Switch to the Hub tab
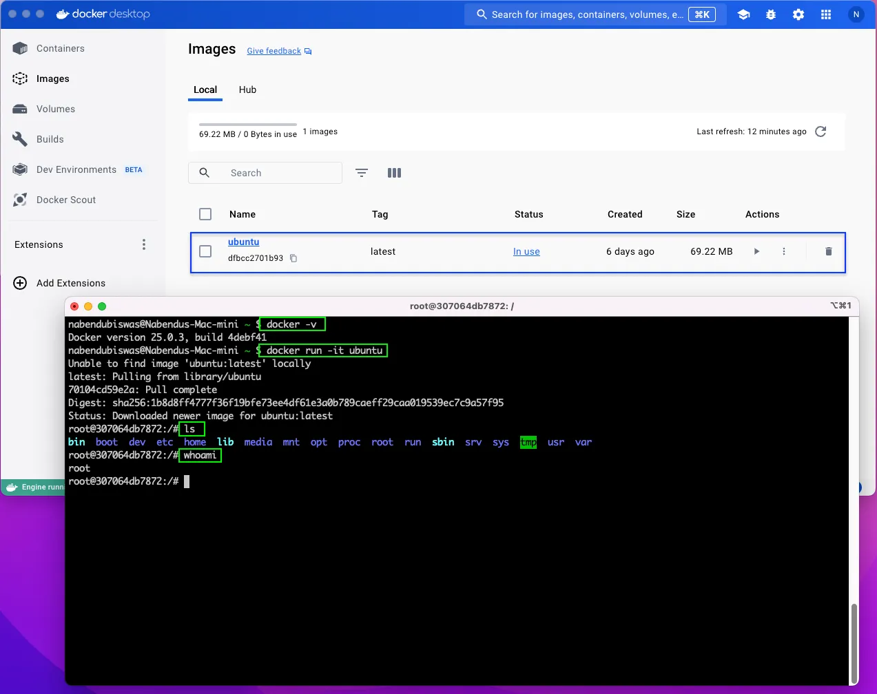Screen dimensions: 877x694 coord(247,90)
